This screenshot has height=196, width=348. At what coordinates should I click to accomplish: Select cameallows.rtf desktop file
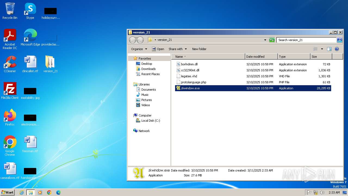(x=10, y=171)
